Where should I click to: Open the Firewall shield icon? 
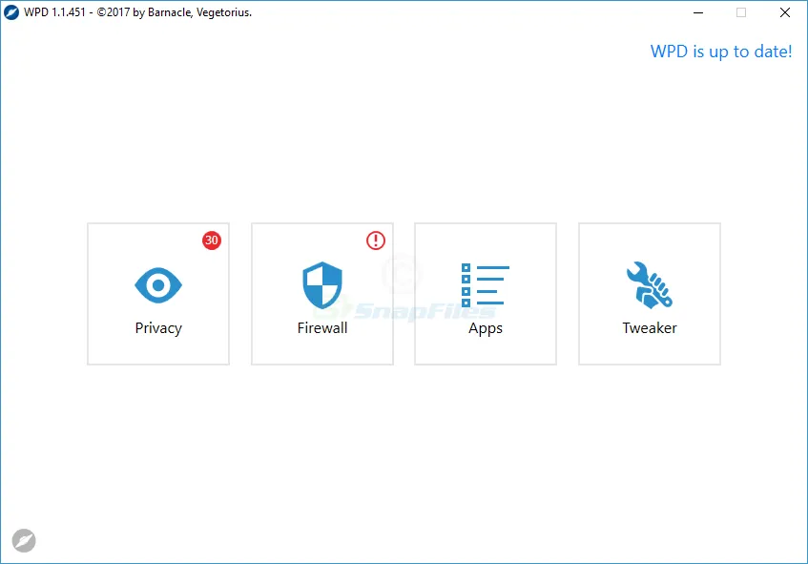coord(322,285)
